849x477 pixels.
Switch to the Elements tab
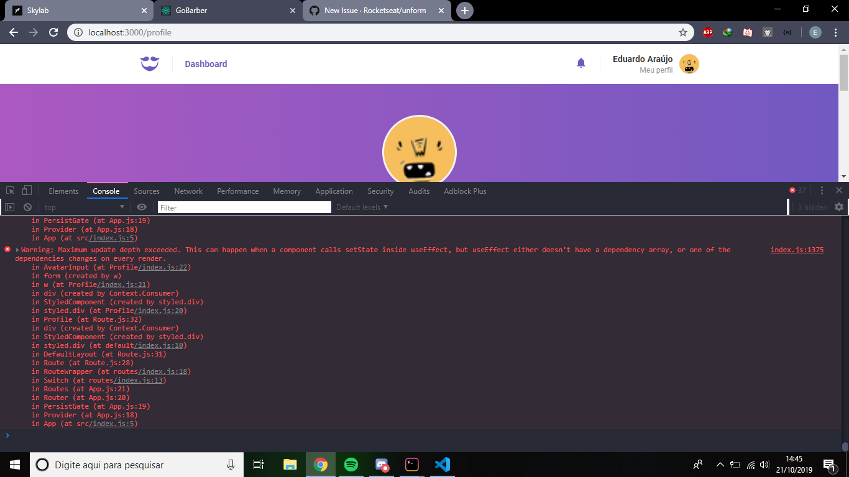click(63, 191)
